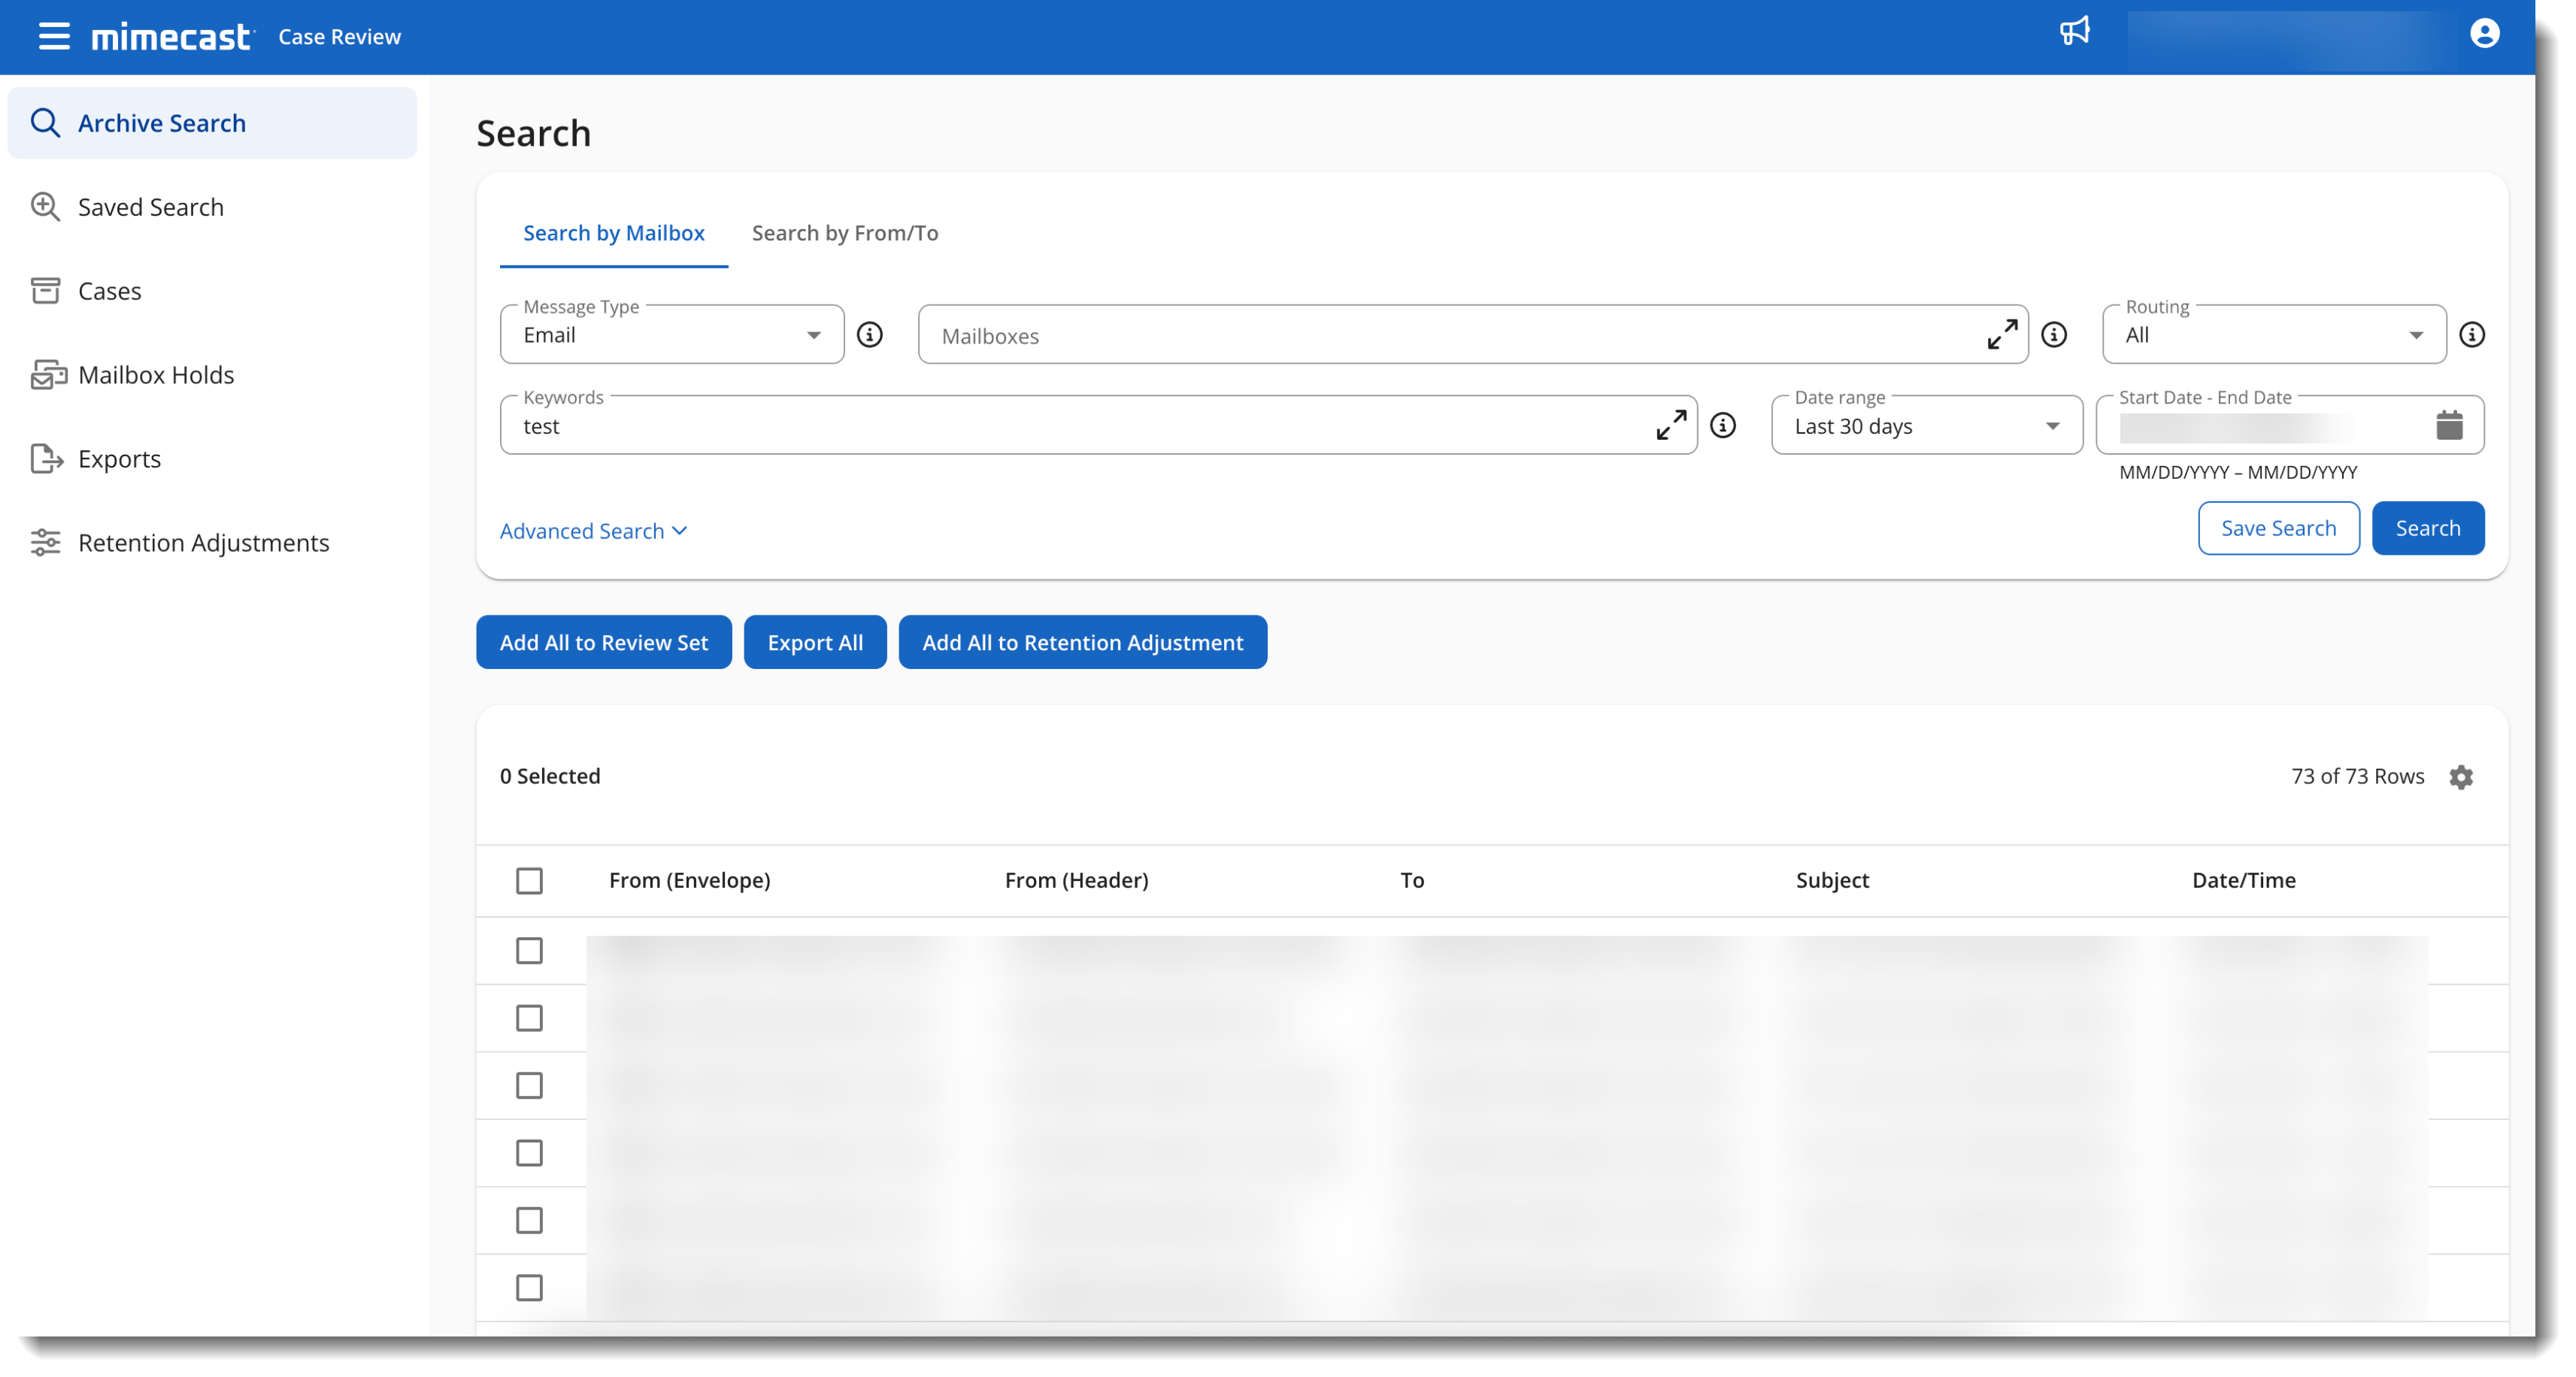The width and height of the screenshot is (2576, 1377).
Task: Open Exports from the sidebar
Action: pos(119,458)
